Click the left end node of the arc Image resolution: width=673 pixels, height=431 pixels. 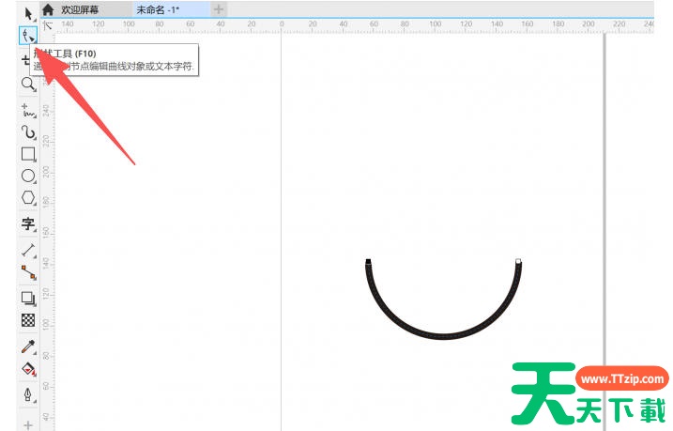(x=368, y=261)
